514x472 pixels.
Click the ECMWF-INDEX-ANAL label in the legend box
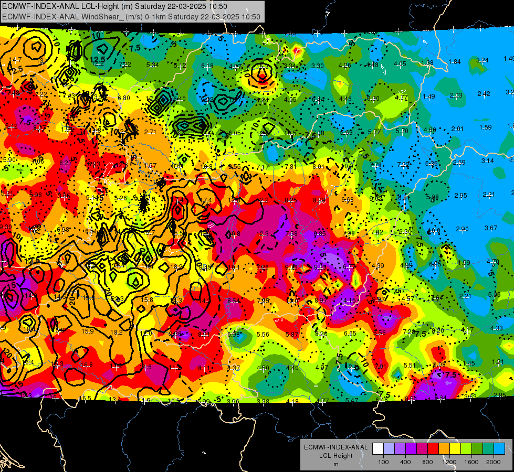[335, 447]
